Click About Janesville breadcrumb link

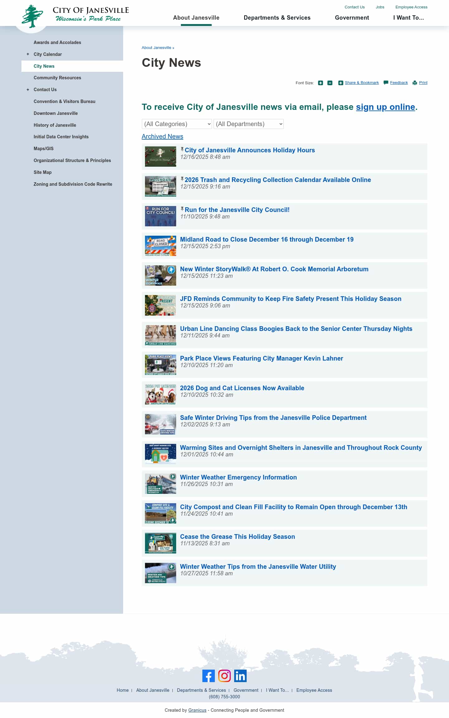pos(157,48)
